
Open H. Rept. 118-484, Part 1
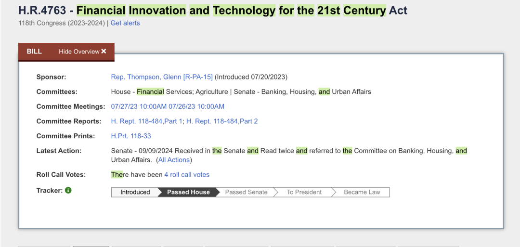click(x=146, y=121)
